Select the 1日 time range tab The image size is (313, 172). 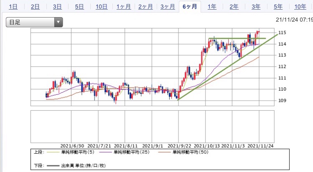point(13,7)
